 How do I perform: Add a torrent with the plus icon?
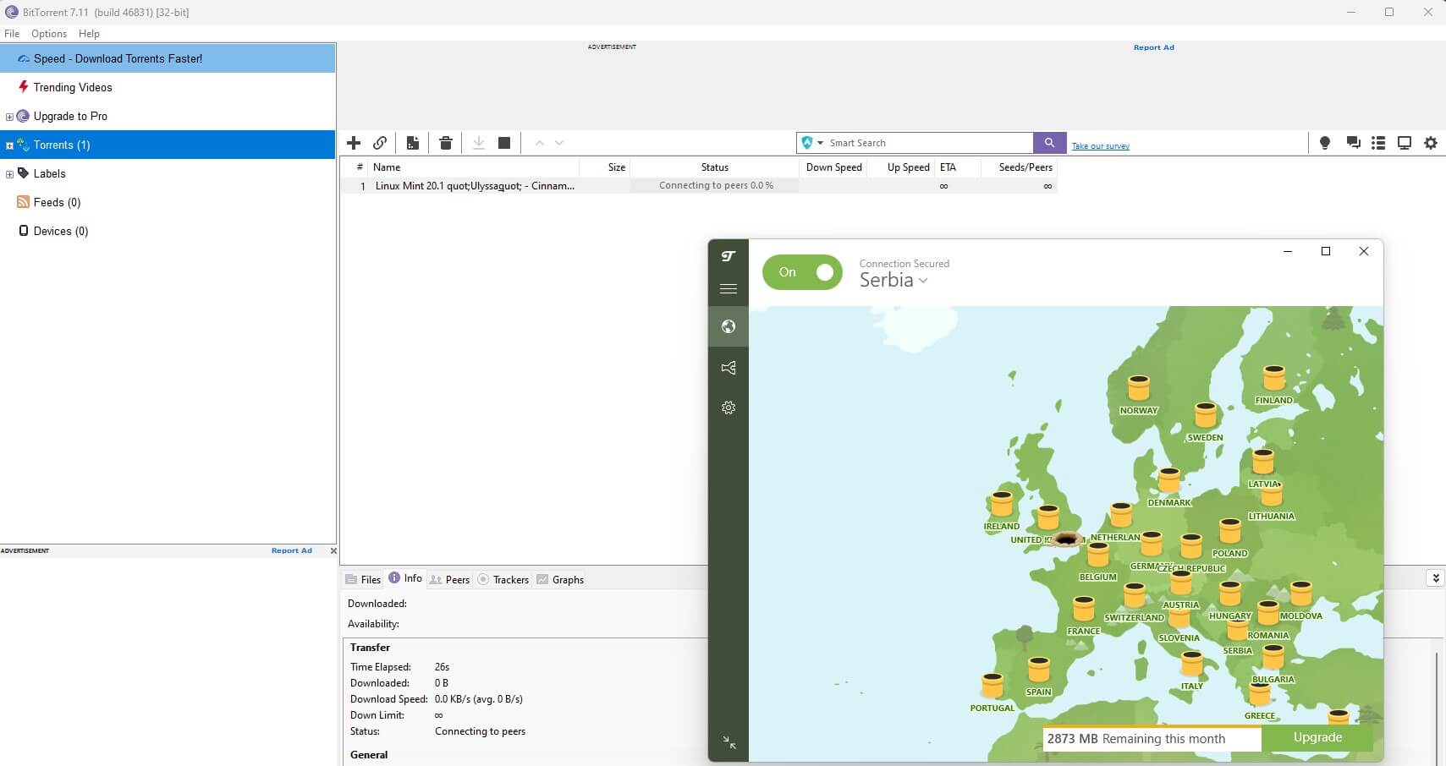(x=354, y=143)
